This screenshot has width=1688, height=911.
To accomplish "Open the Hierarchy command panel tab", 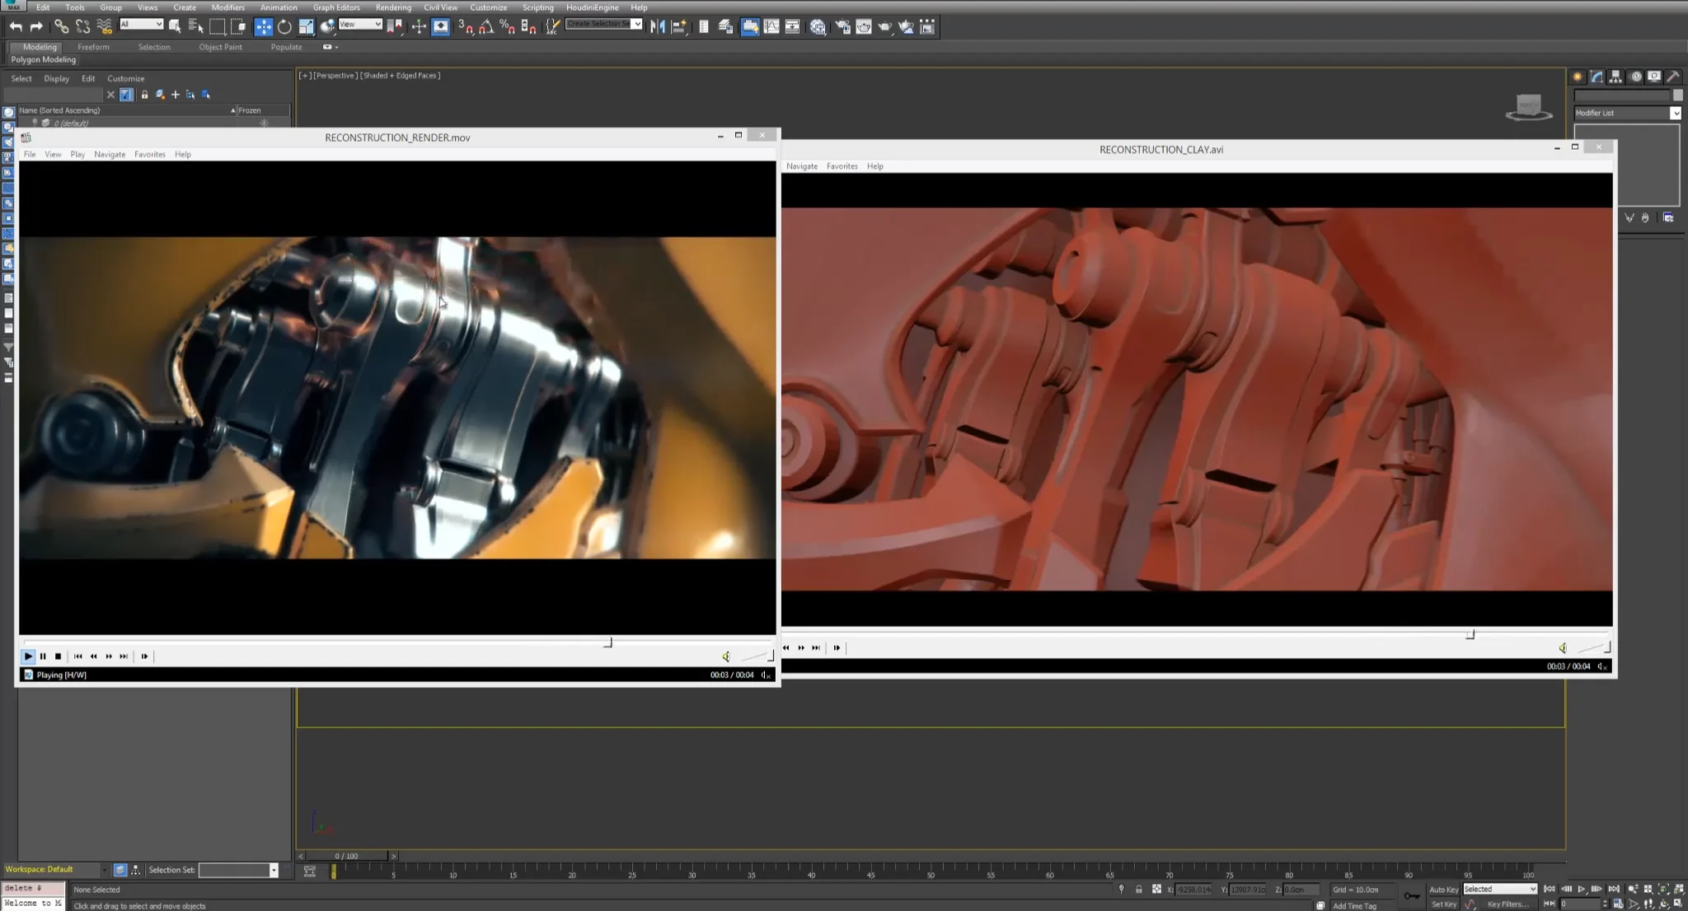I will tap(1615, 77).
